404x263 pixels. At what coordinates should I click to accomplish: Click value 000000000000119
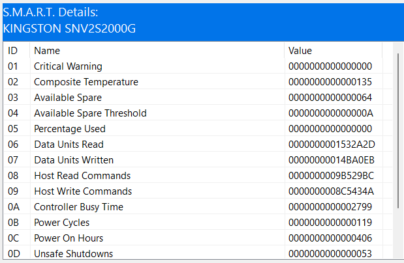pyautogui.click(x=330, y=223)
